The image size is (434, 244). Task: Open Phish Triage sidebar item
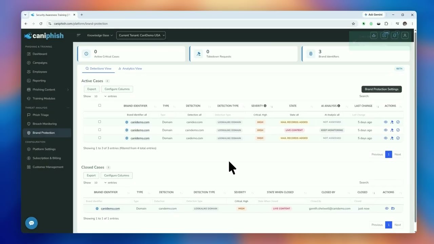tap(41, 115)
